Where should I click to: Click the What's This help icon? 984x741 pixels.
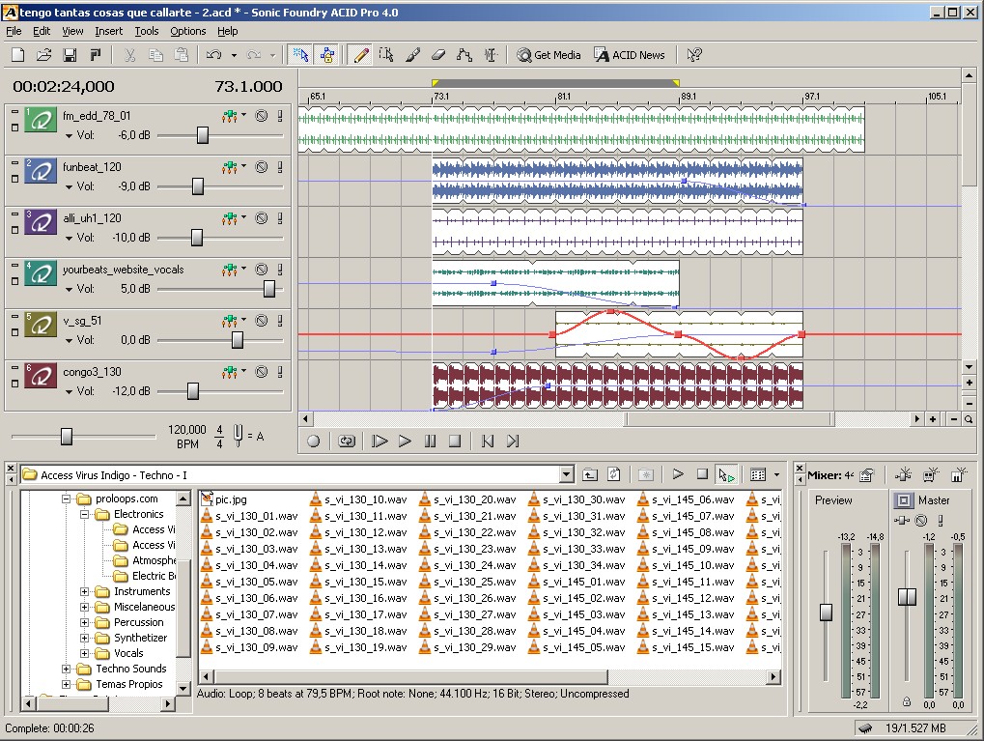[x=694, y=55]
